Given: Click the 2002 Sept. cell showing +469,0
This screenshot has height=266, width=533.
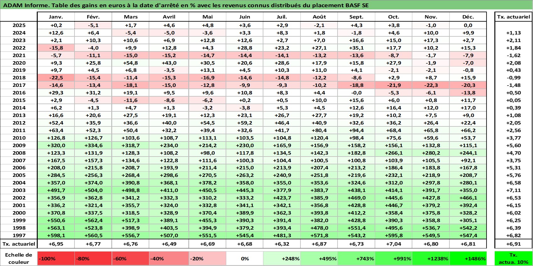Looking at the screenshot, I should point(356,198).
